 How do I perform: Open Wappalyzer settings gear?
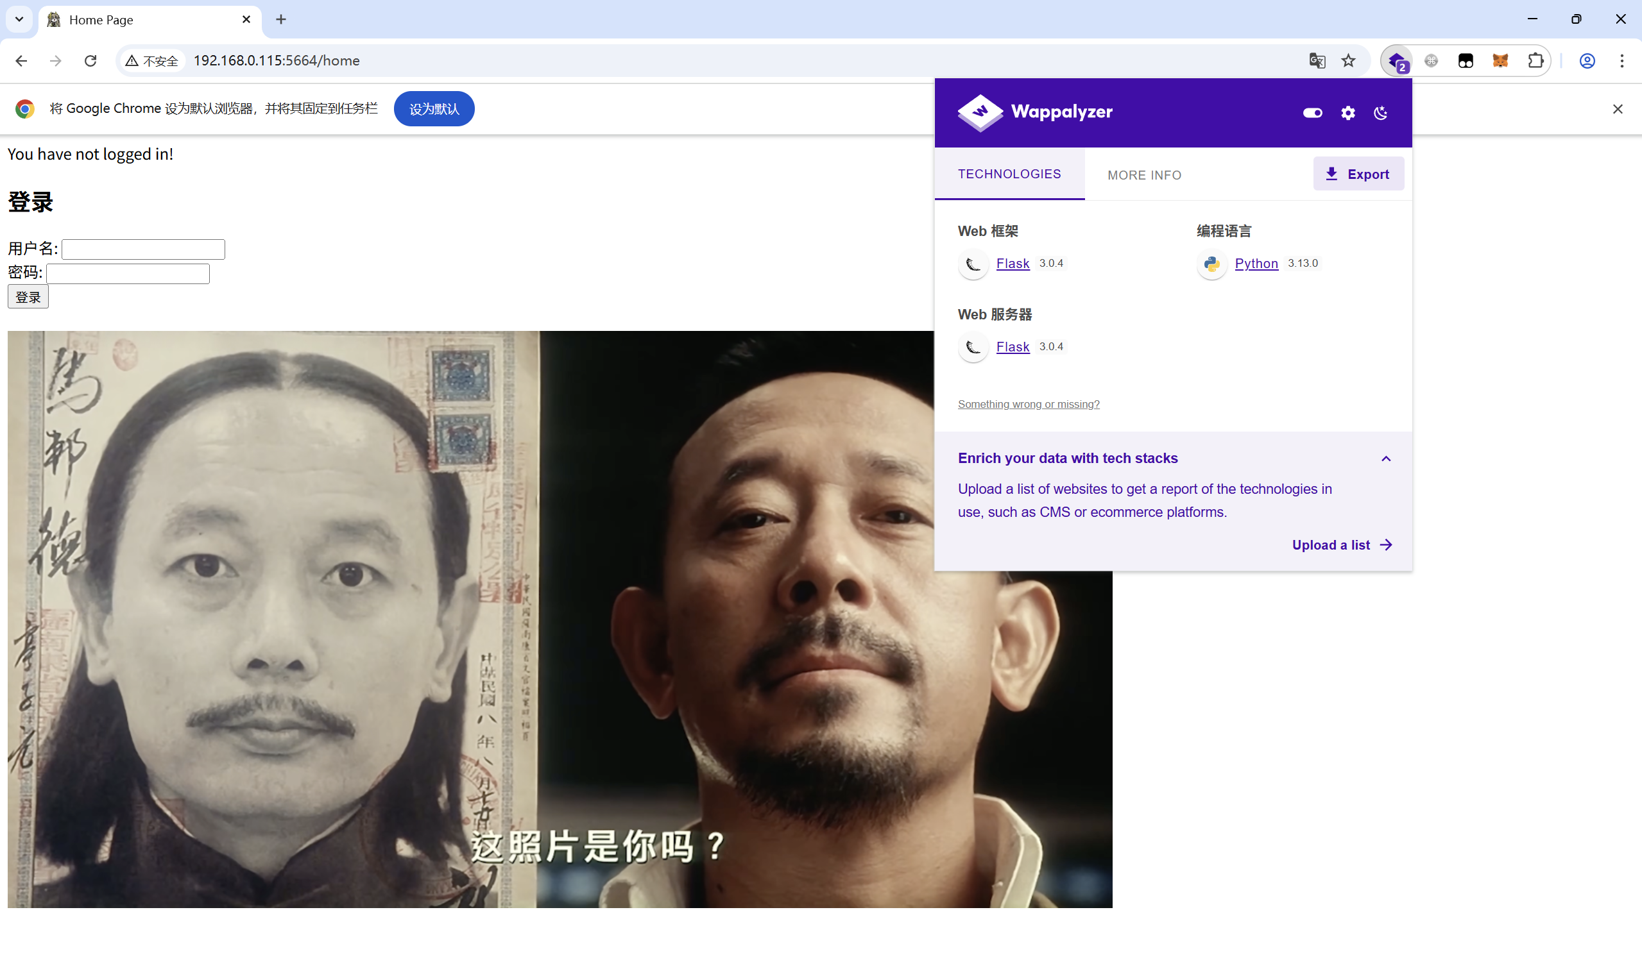pos(1348,113)
